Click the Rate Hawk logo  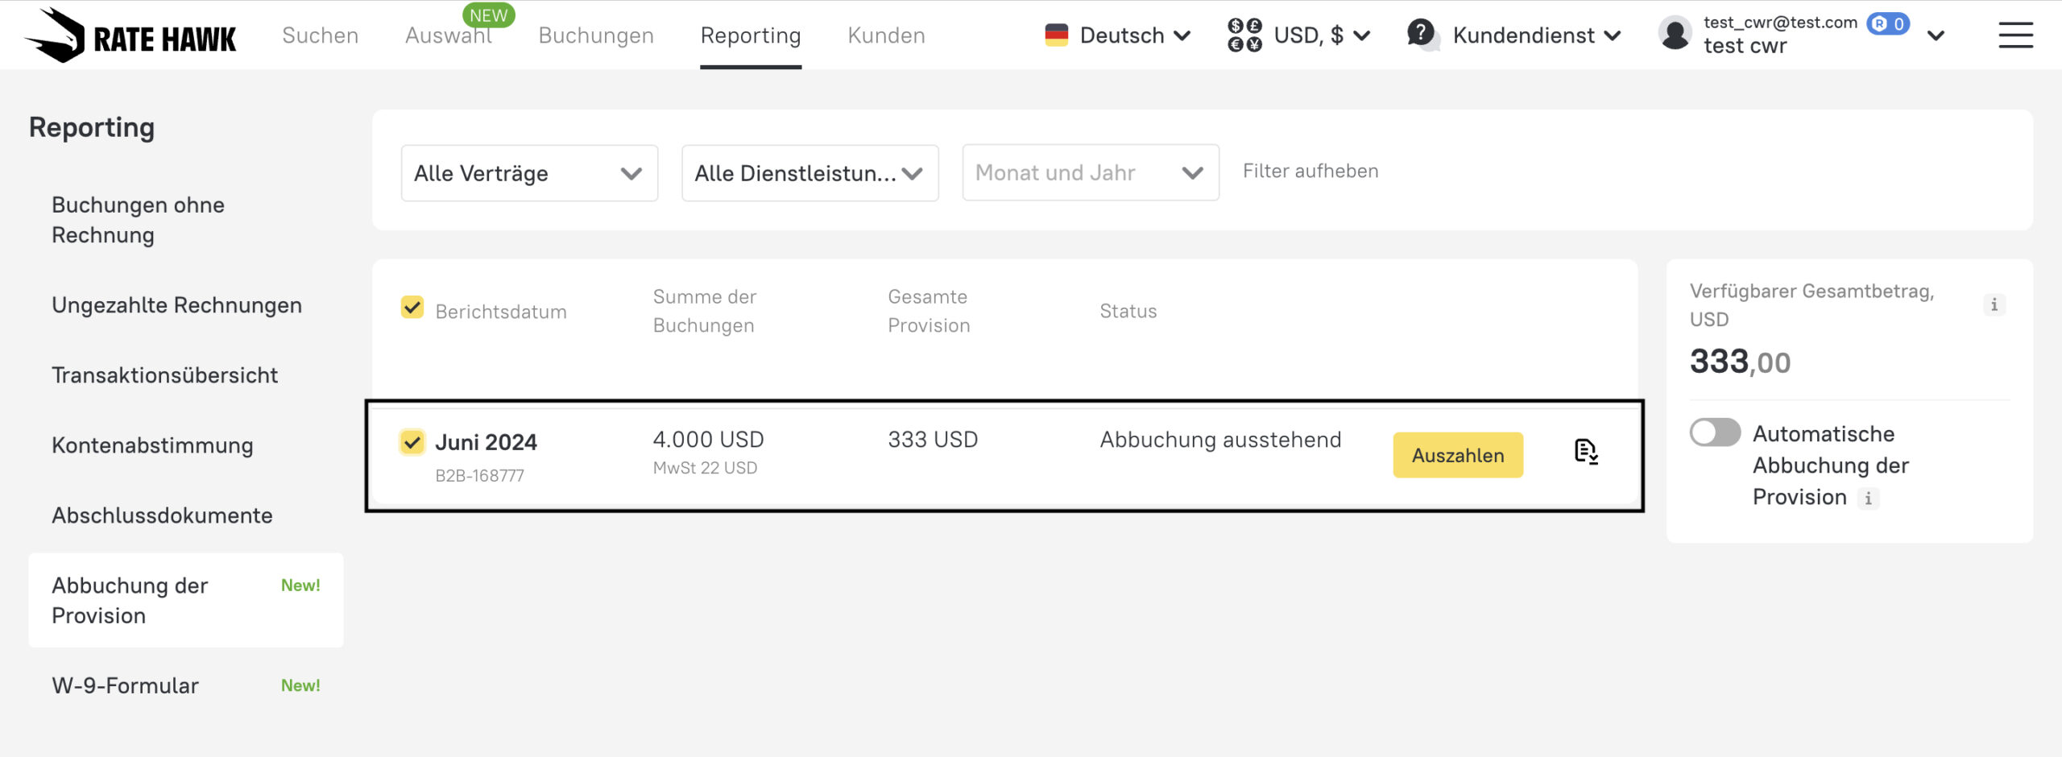(x=130, y=35)
